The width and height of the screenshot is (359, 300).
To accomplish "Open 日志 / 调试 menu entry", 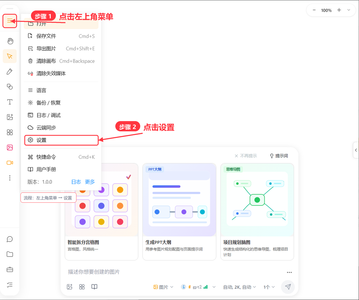I will pos(61,115).
